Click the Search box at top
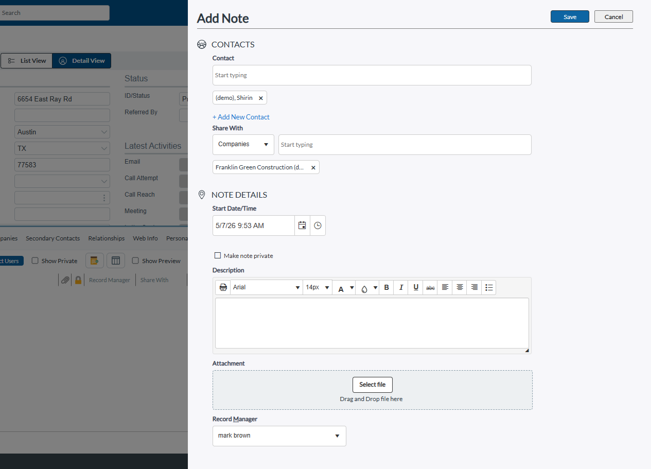 (x=54, y=13)
